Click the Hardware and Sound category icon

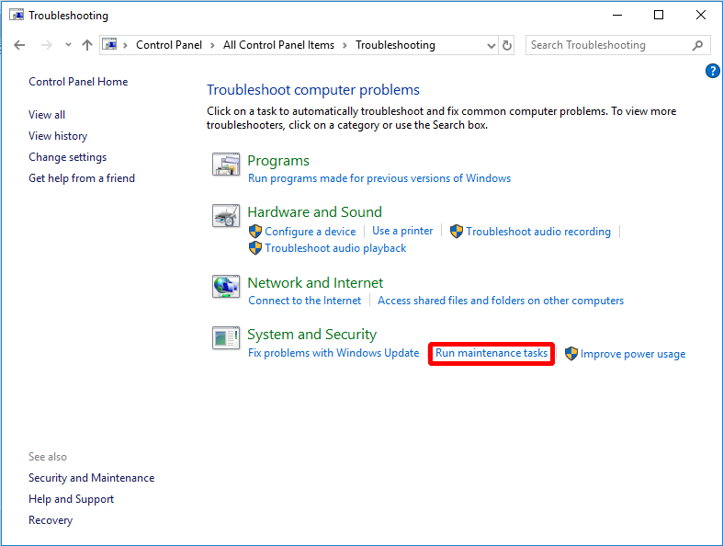[226, 215]
